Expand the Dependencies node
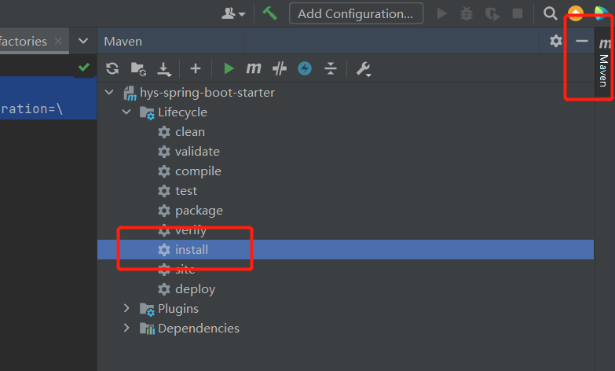This screenshot has height=371, width=615. [126, 328]
